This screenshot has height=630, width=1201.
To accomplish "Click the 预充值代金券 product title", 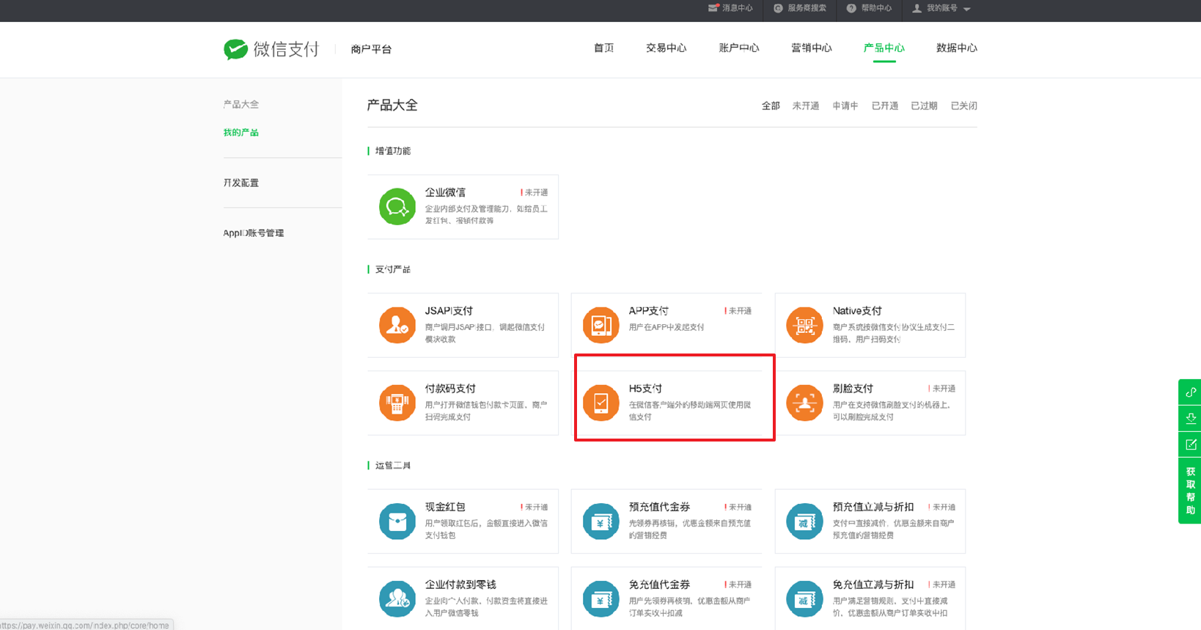I will pyautogui.click(x=659, y=507).
